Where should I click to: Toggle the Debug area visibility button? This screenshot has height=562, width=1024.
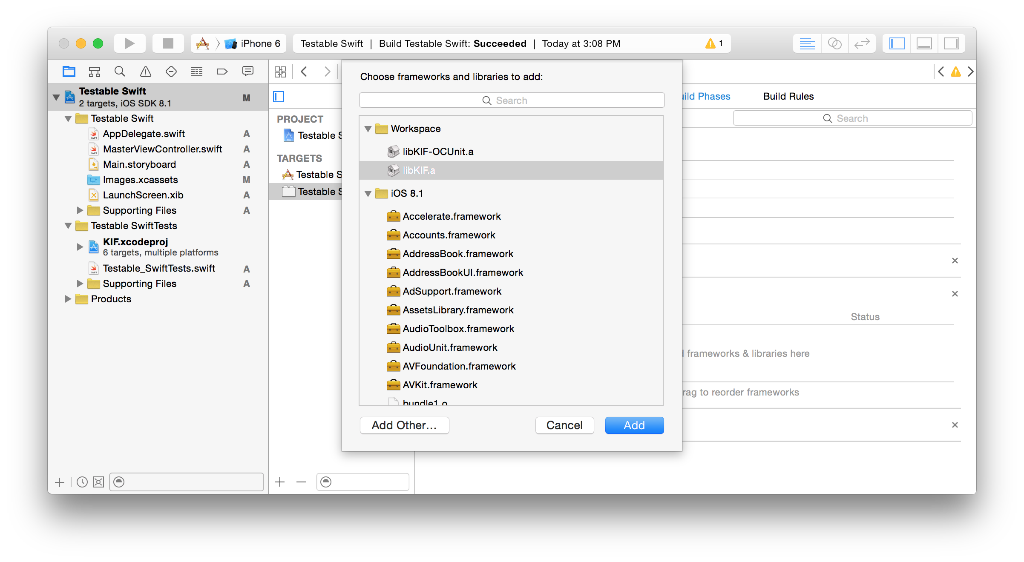pyautogui.click(x=924, y=43)
